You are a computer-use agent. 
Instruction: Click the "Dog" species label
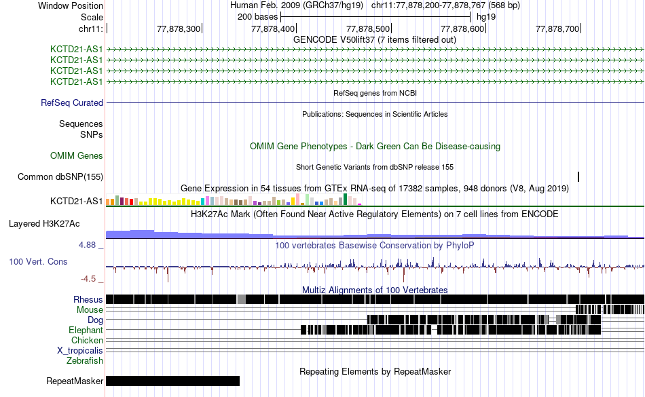[x=96, y=320]
